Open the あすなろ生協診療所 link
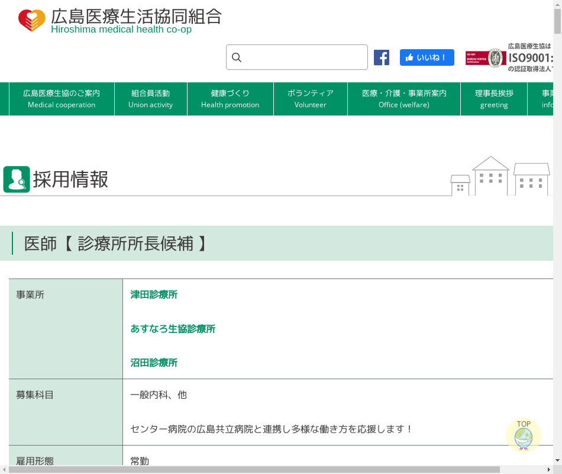Viewport: 562px width, 474px height. coord(173,329)
